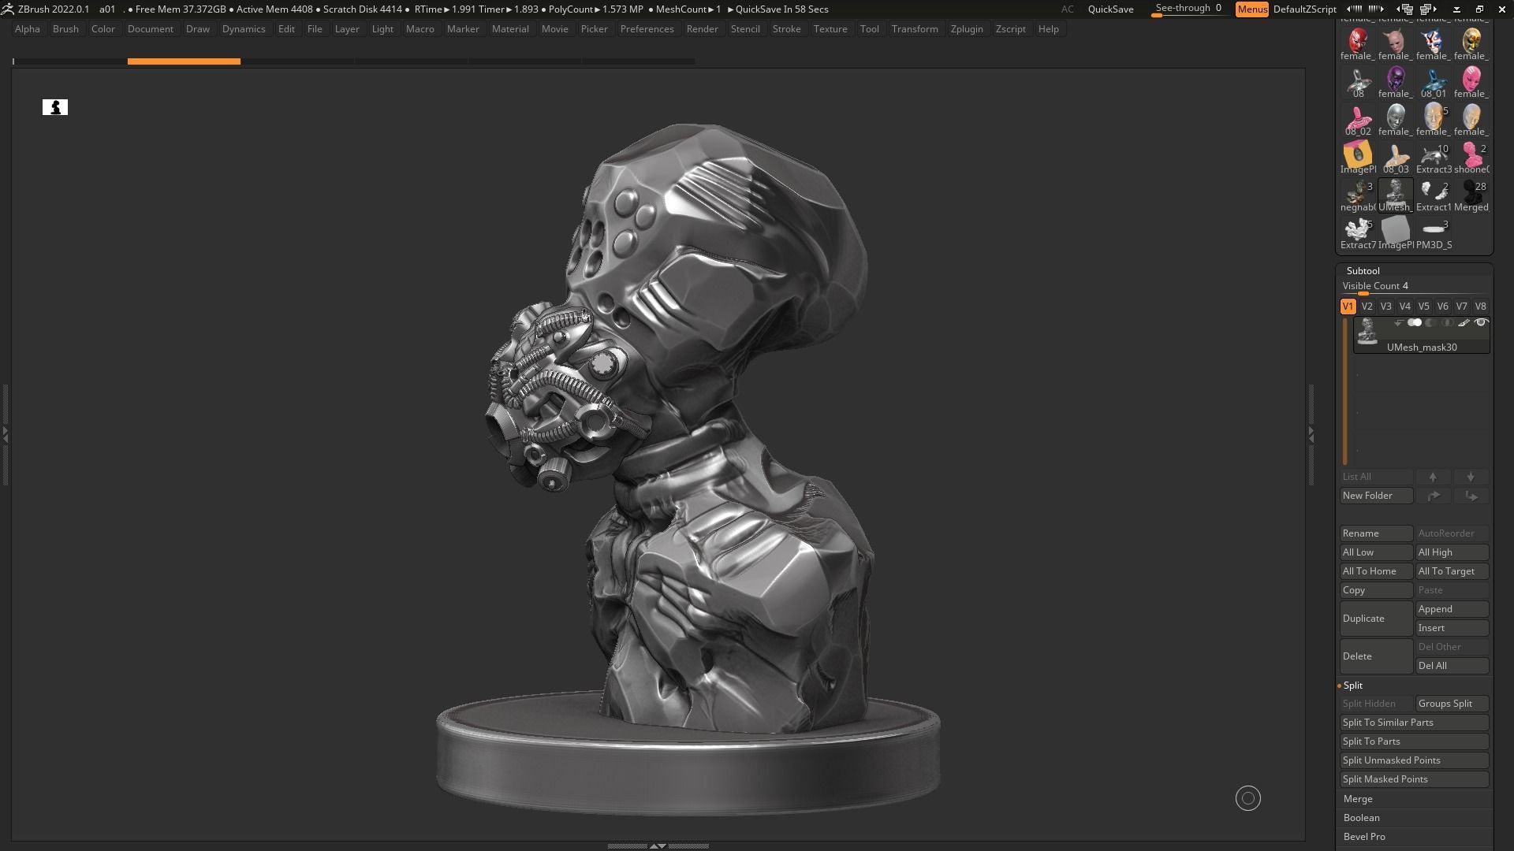Image resolution: width=1514 pixels, height=851 pixels.
Task: Expand the Boolean section
Action: pyautogui.click(x=1361, y=818)
